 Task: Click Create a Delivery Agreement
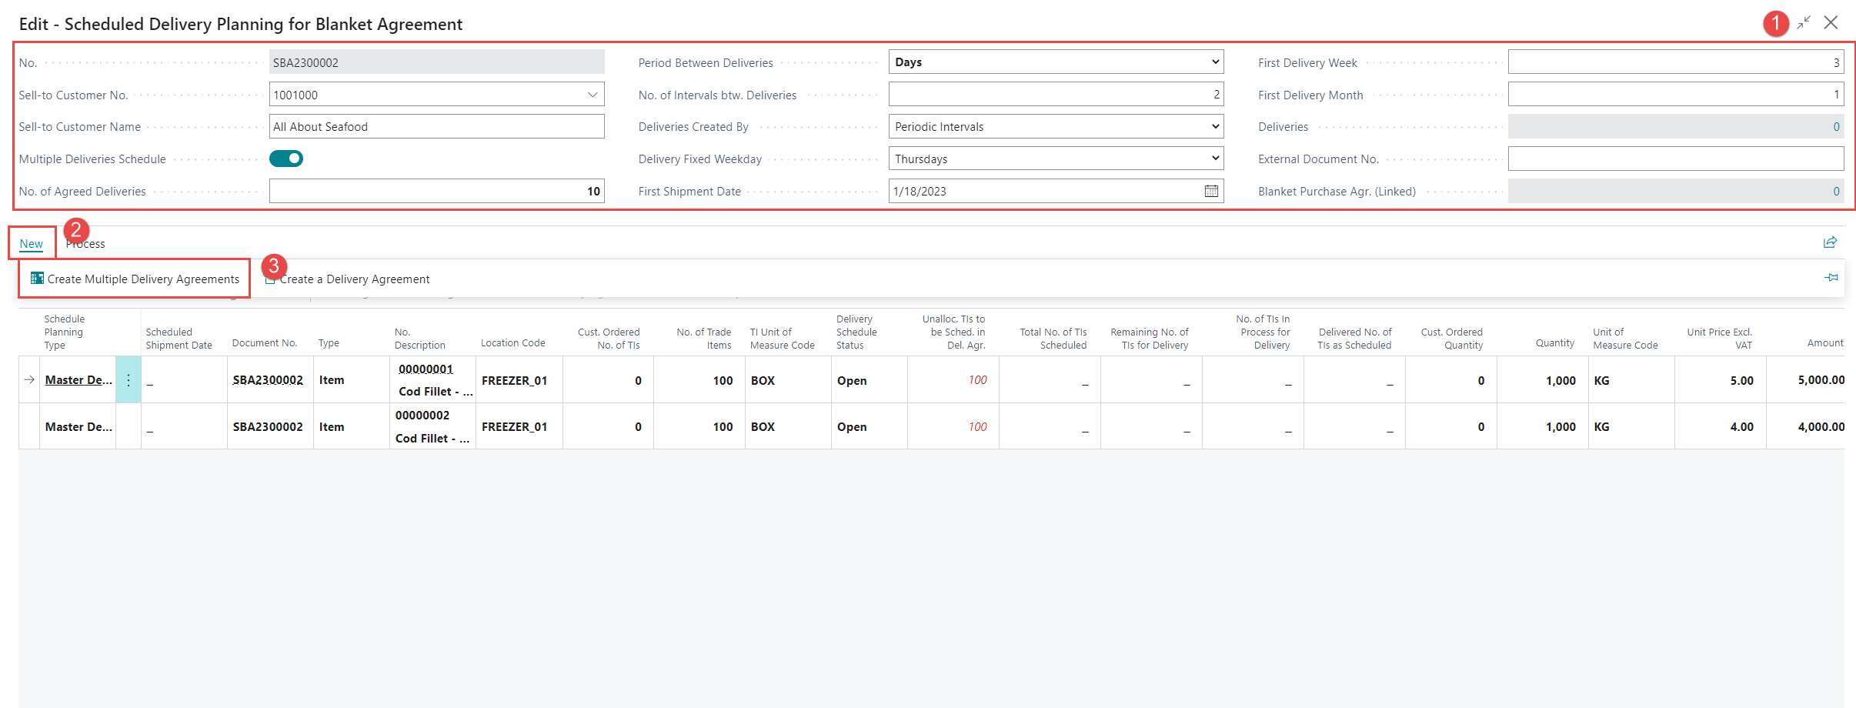354,279
